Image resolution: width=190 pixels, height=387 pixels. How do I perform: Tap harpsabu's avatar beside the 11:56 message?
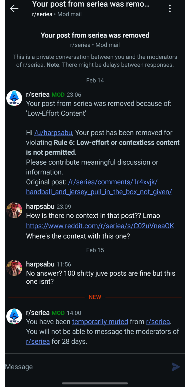14,268
